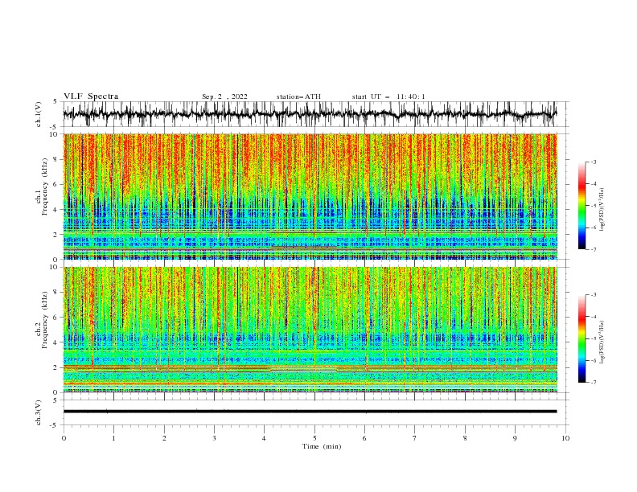This screenshot has height=492, width=637.
Task: Select the date text "Sep. 2, 2022"
Action: tap(224, 96)
